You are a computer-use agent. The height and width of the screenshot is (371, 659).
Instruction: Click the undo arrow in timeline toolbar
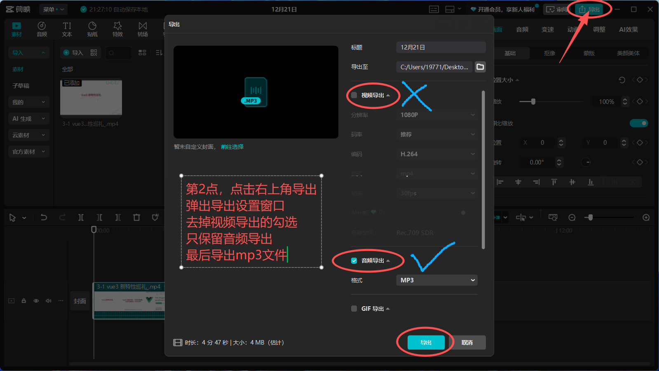(44, 217)
